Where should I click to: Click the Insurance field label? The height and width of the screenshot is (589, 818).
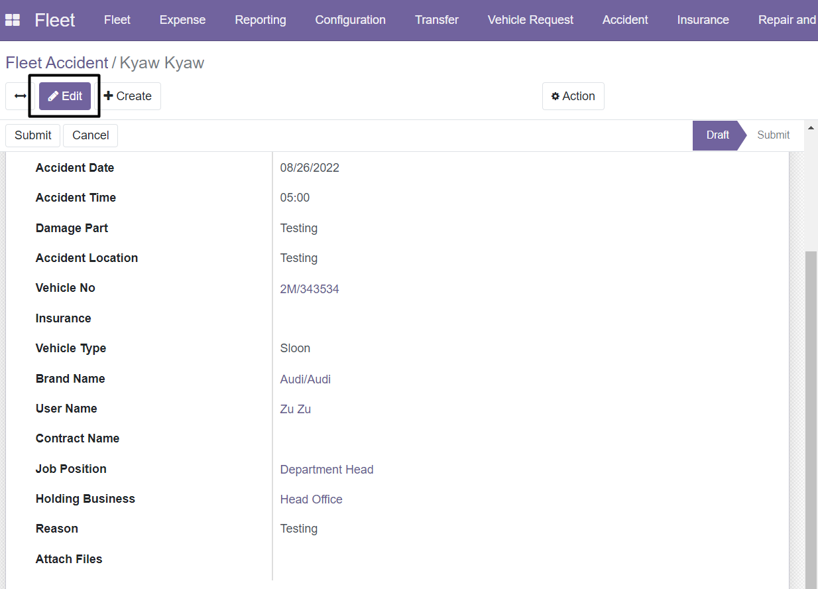tap(64, 318)
